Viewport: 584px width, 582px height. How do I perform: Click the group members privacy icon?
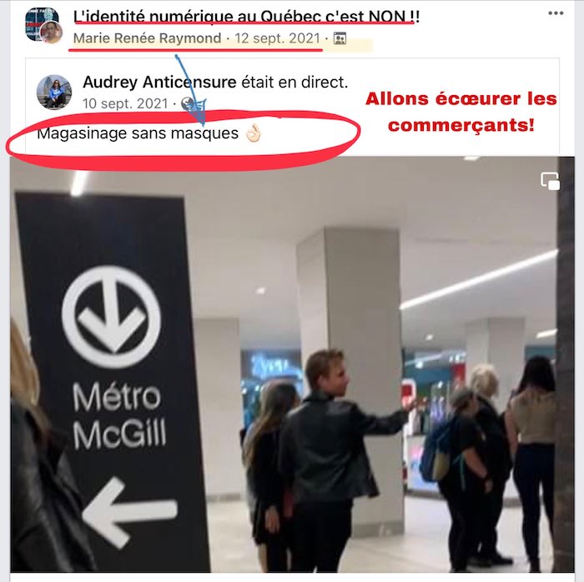(340, 38)
